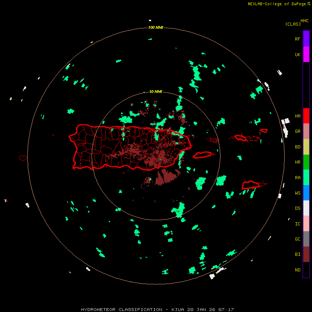
Task: Click the DS white legend swatch
Action: point(306,208)
